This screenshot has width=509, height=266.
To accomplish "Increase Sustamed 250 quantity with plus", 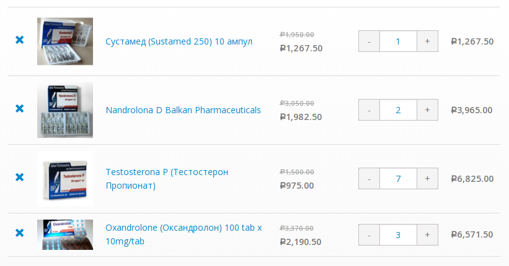I will click(427, 41).
